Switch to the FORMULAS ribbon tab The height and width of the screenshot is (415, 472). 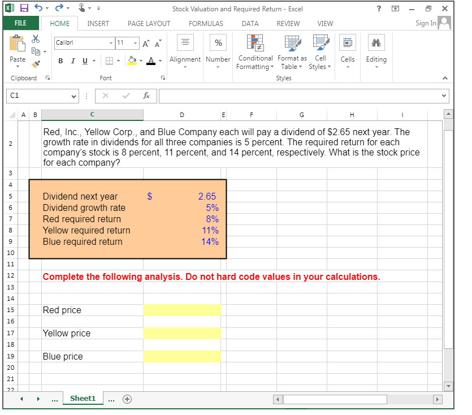tap(206, 23)
